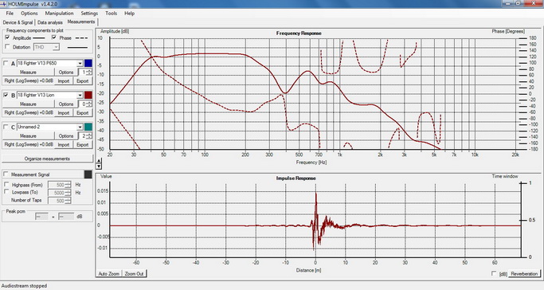The width and height of the screenshot is (544, 290).
Task: Click Export button for slot C
Action: [83, 145]
